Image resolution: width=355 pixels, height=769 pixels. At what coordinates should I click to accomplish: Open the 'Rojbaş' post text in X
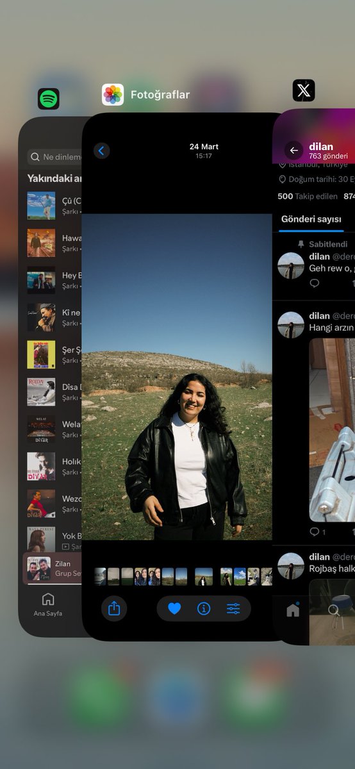tap(332, 568)
